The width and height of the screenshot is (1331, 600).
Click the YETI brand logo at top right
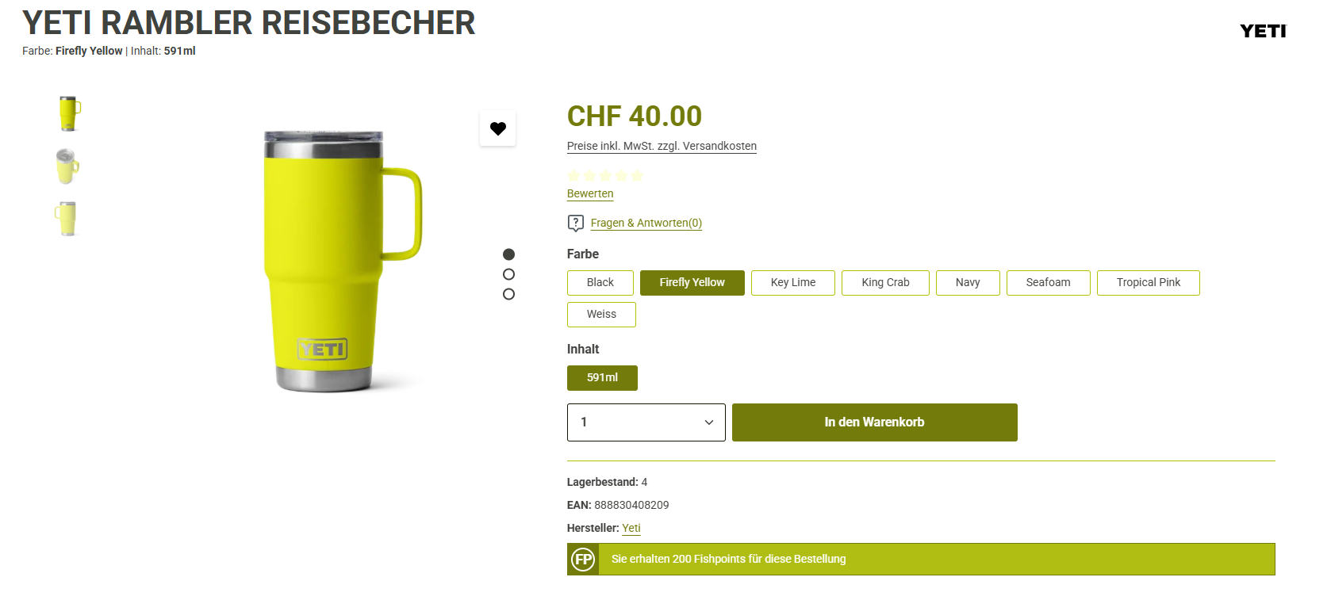[1263, 31]
